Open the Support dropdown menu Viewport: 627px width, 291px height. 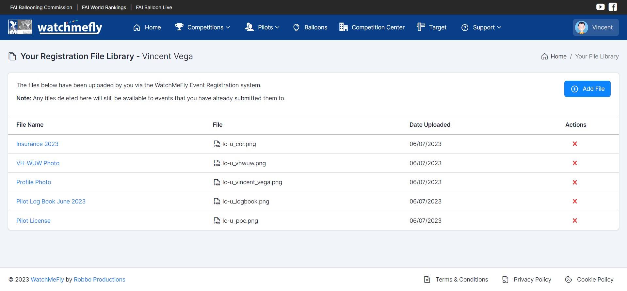(x=481, y=27)
